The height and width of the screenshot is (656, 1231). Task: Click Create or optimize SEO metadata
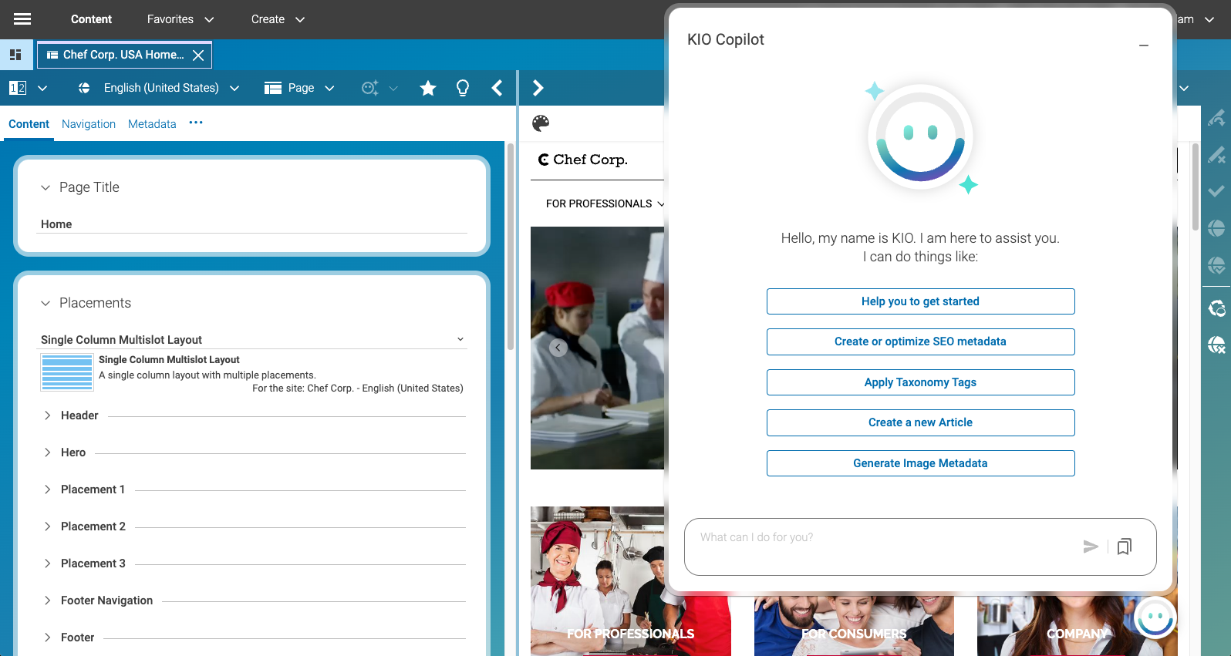[920, 341]
